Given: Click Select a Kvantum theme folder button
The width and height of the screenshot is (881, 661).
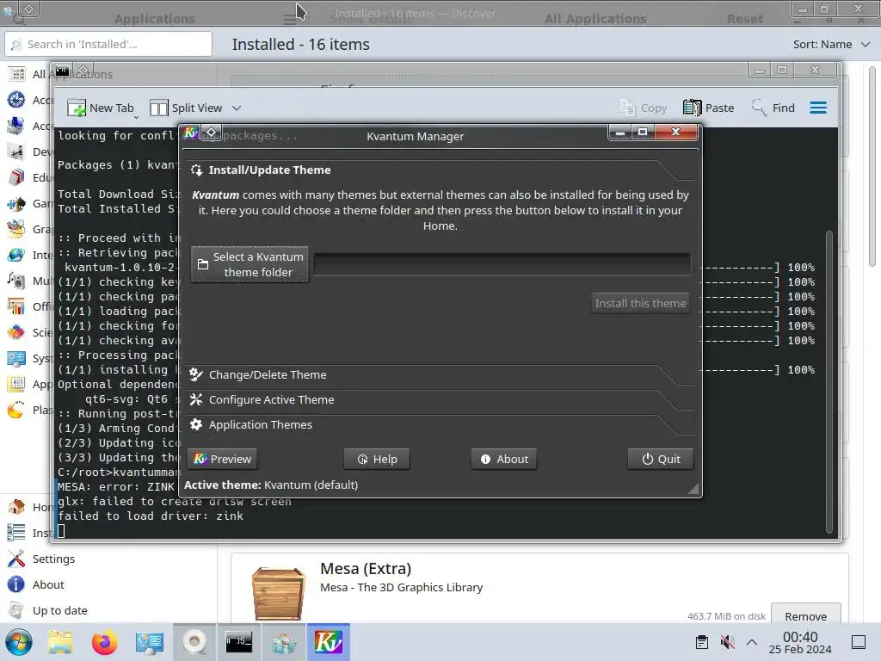Looking at the screenshot, I should 250,264.
